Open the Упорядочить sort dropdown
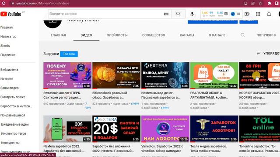 click(x=268, y=53)
